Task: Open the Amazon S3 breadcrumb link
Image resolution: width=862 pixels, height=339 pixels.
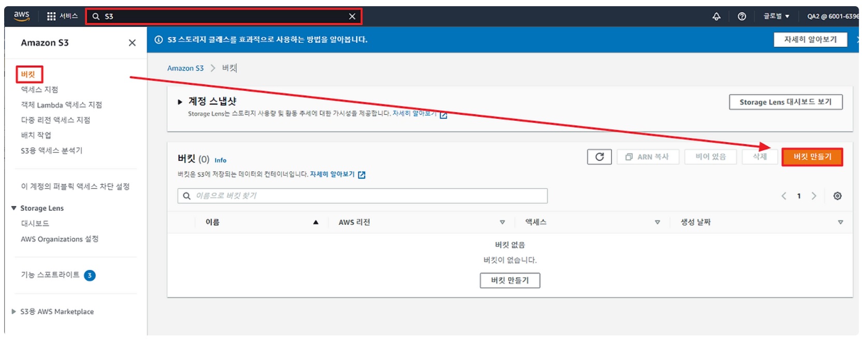Action: click(x=185, y=68)
